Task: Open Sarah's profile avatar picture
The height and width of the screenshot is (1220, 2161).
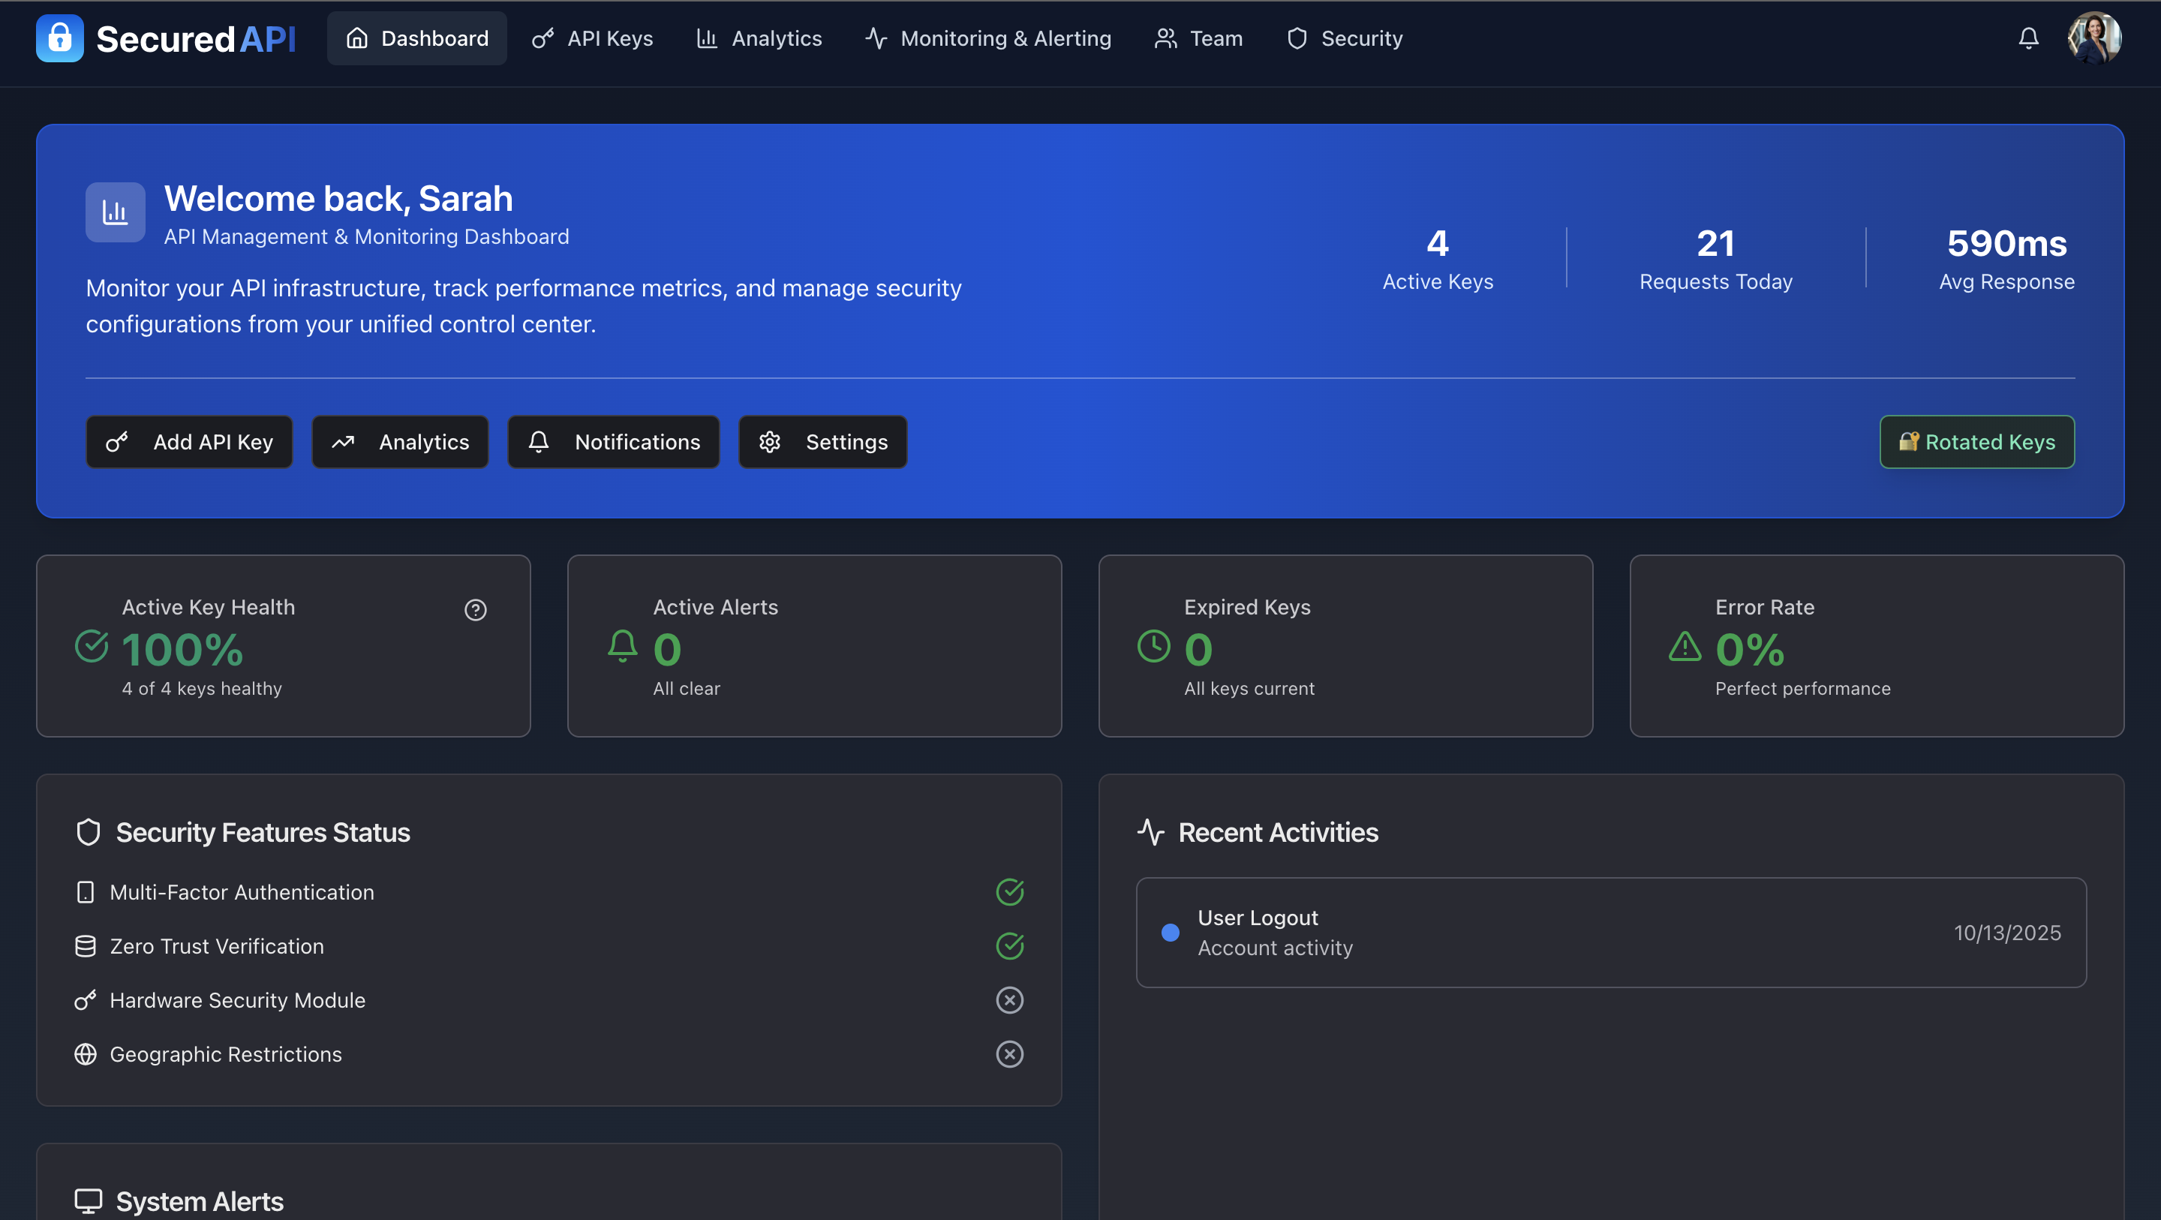Action: click(x=2096, y=37)
